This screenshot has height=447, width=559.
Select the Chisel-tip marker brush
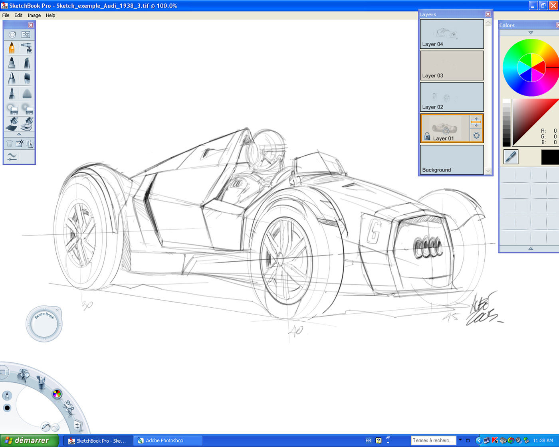tap(26, 63)
